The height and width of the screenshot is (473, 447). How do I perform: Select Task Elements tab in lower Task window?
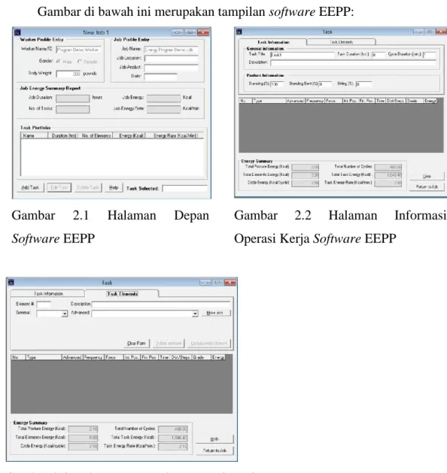[x=122, y=293]
